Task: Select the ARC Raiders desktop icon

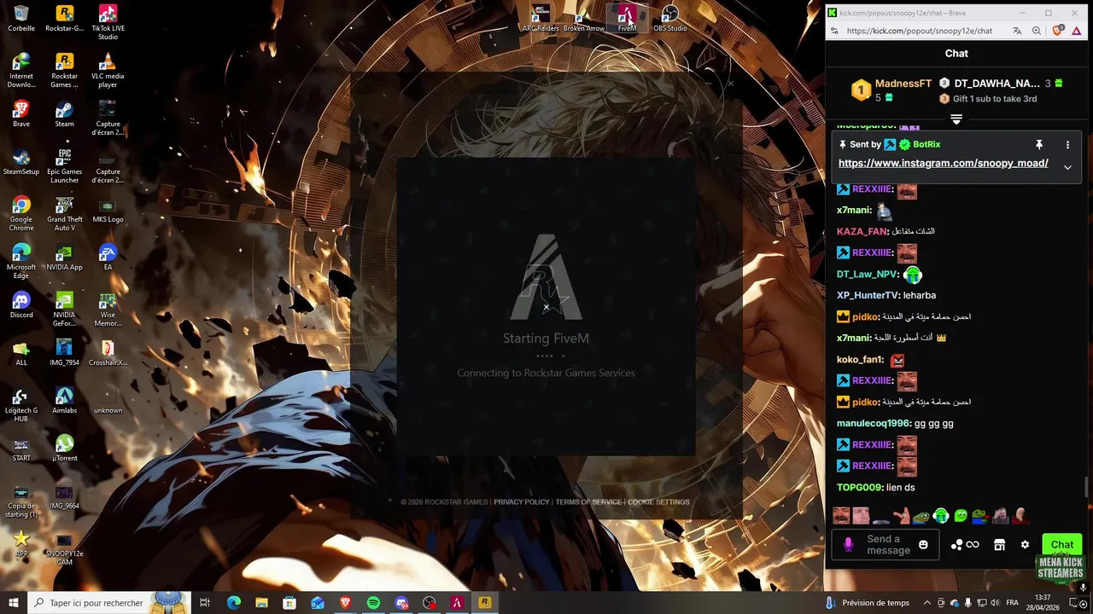Action: coord(541,19)
